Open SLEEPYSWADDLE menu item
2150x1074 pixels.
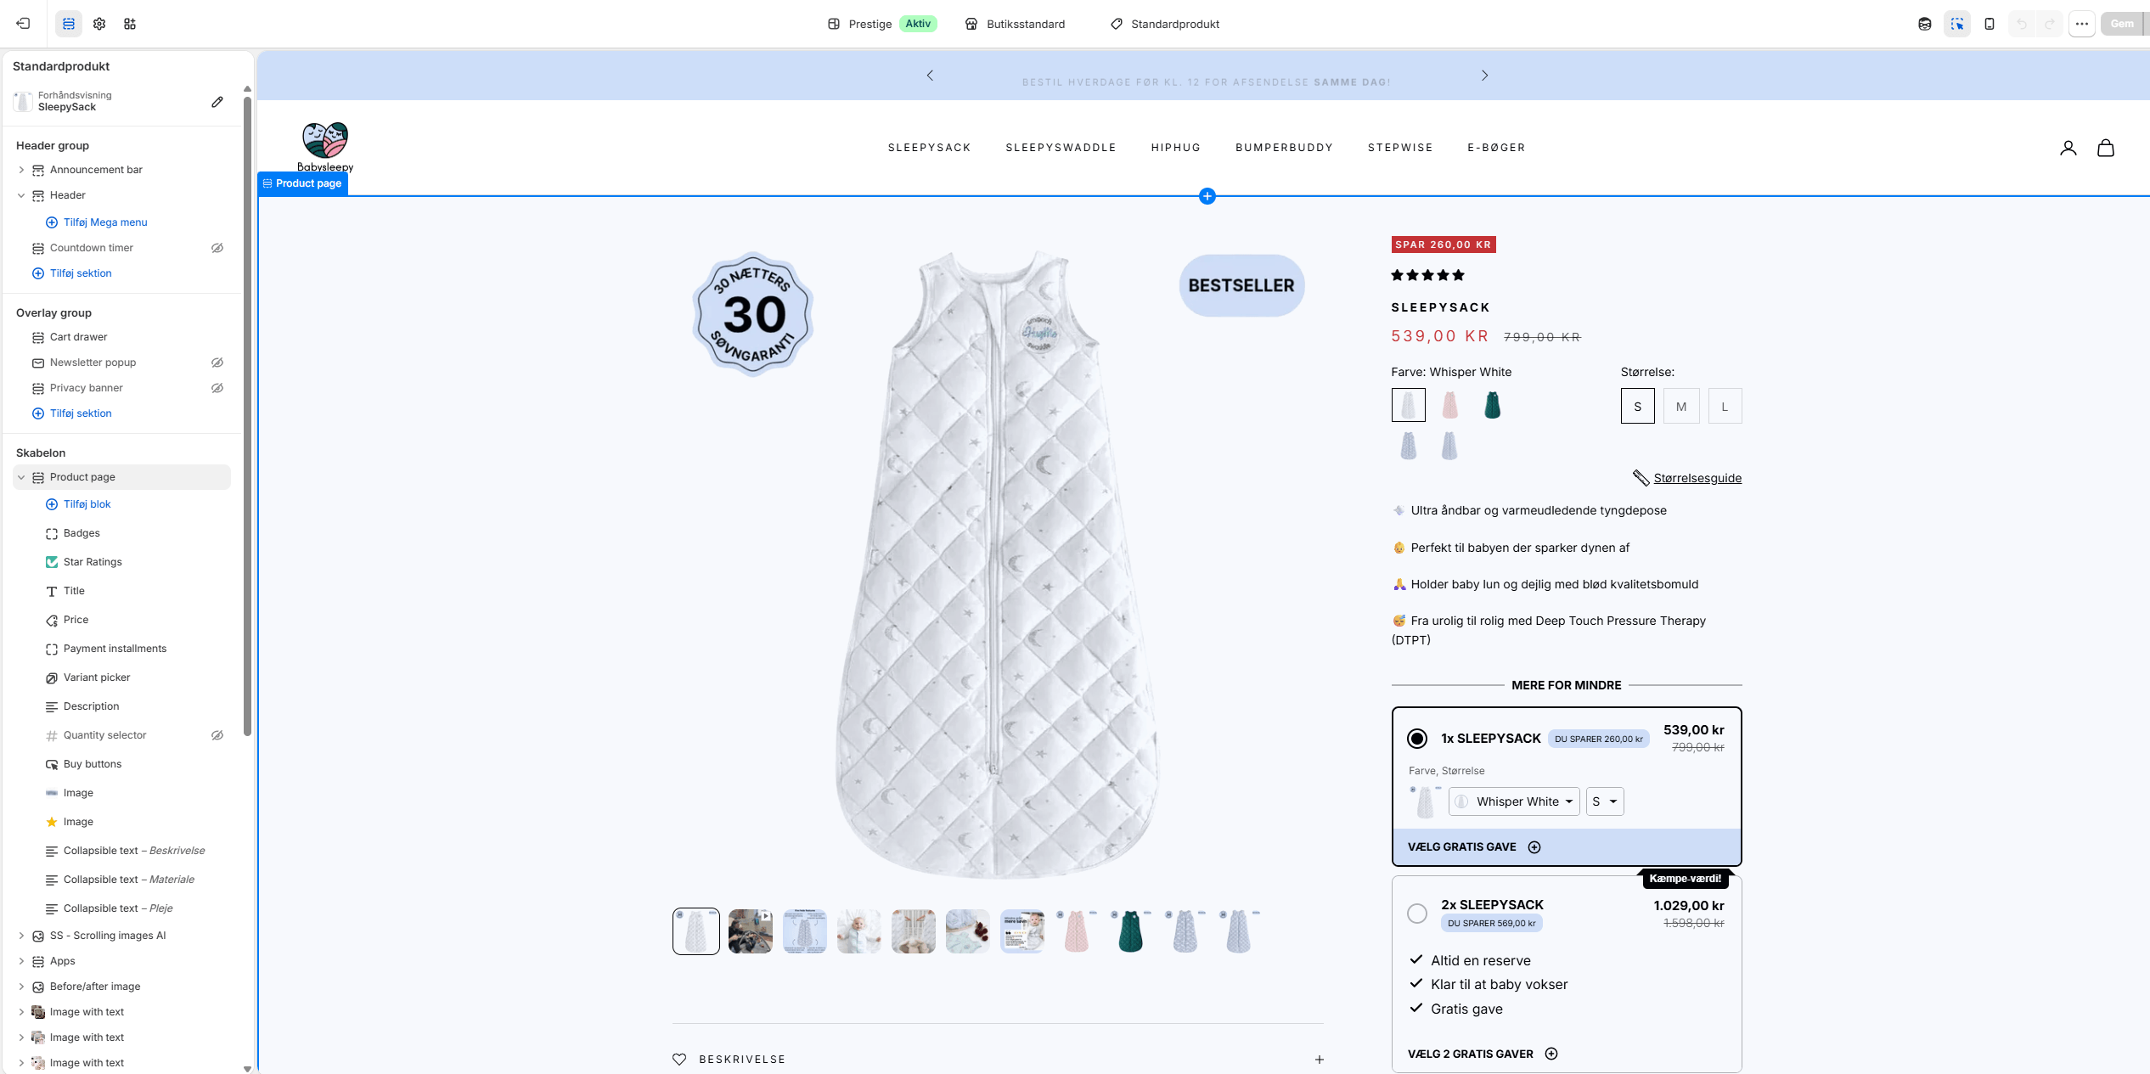coord(1061,148)
